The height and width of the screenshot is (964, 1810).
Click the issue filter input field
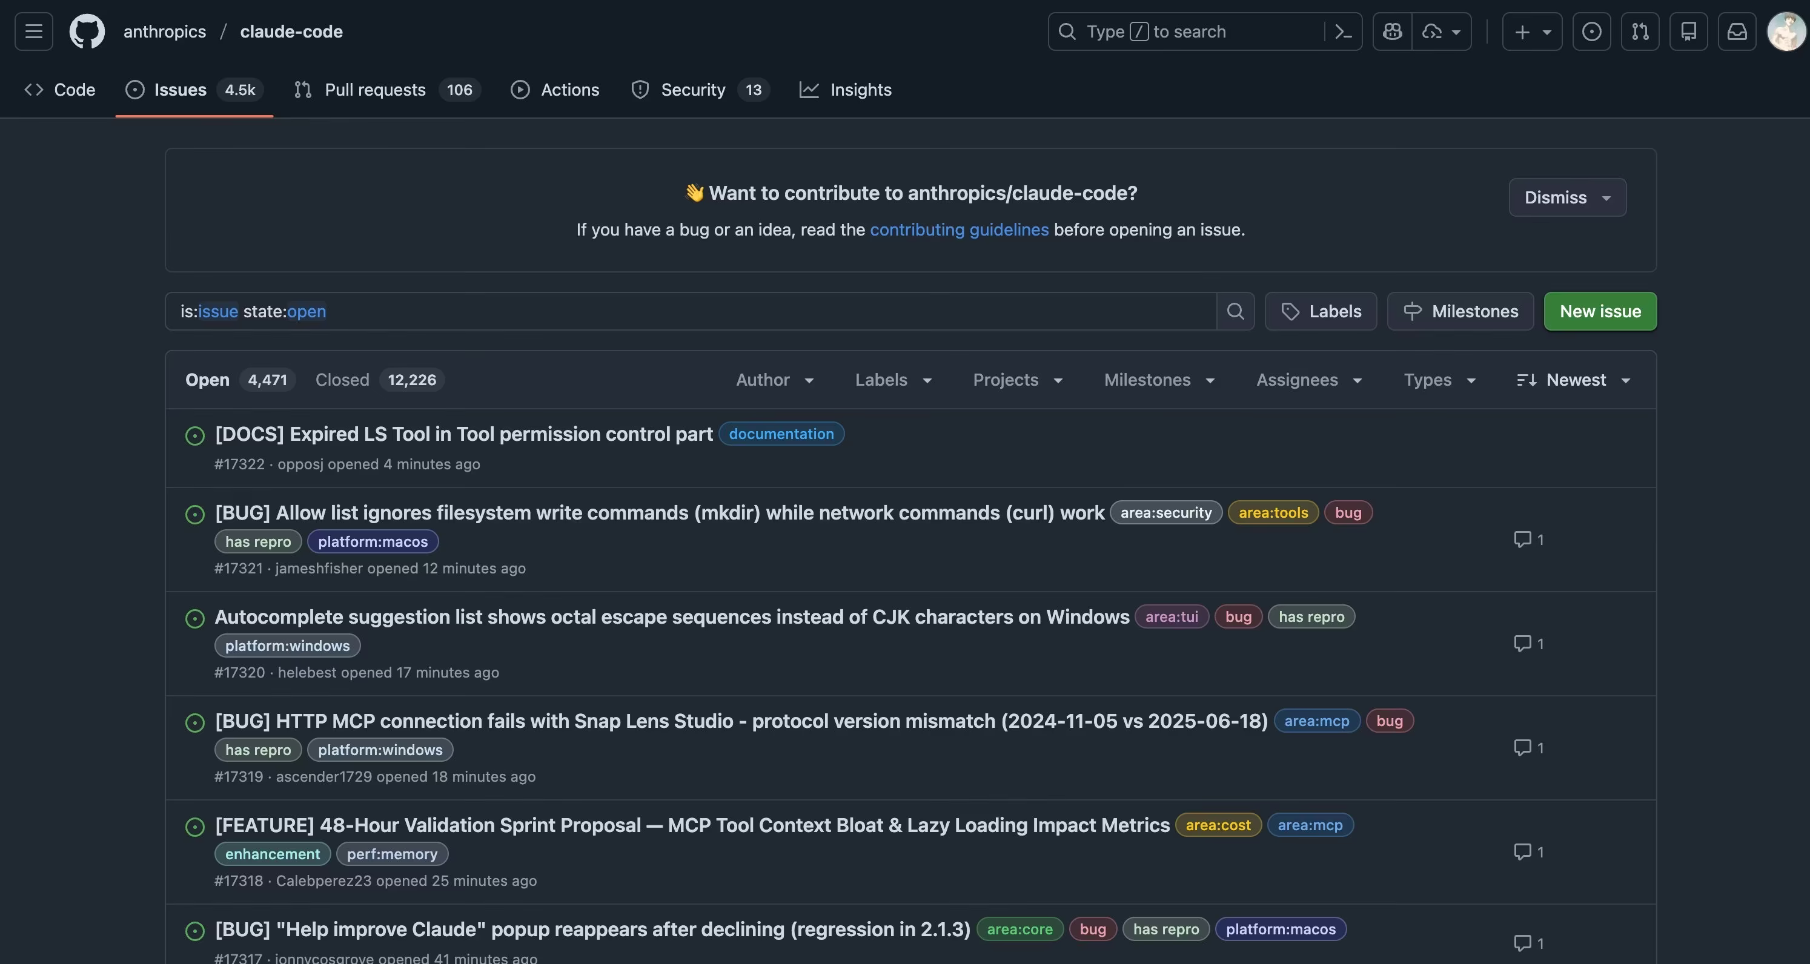(x=691, y=311)
